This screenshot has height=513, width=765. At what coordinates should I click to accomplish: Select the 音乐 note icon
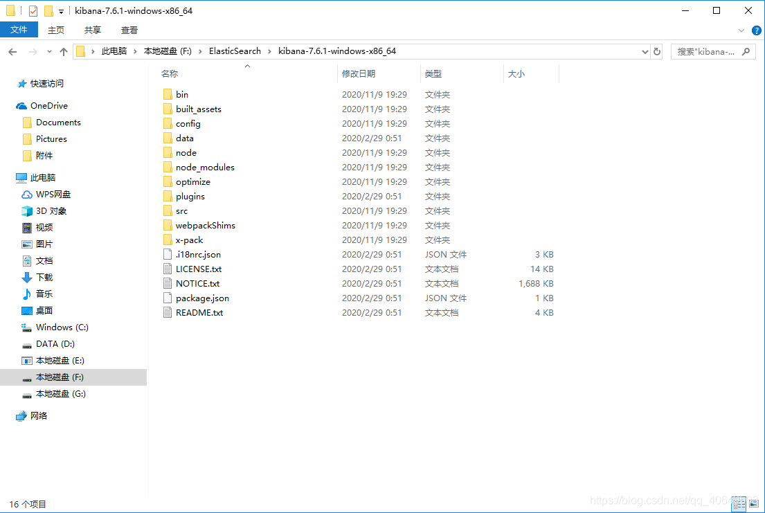[x=27, y=294]
